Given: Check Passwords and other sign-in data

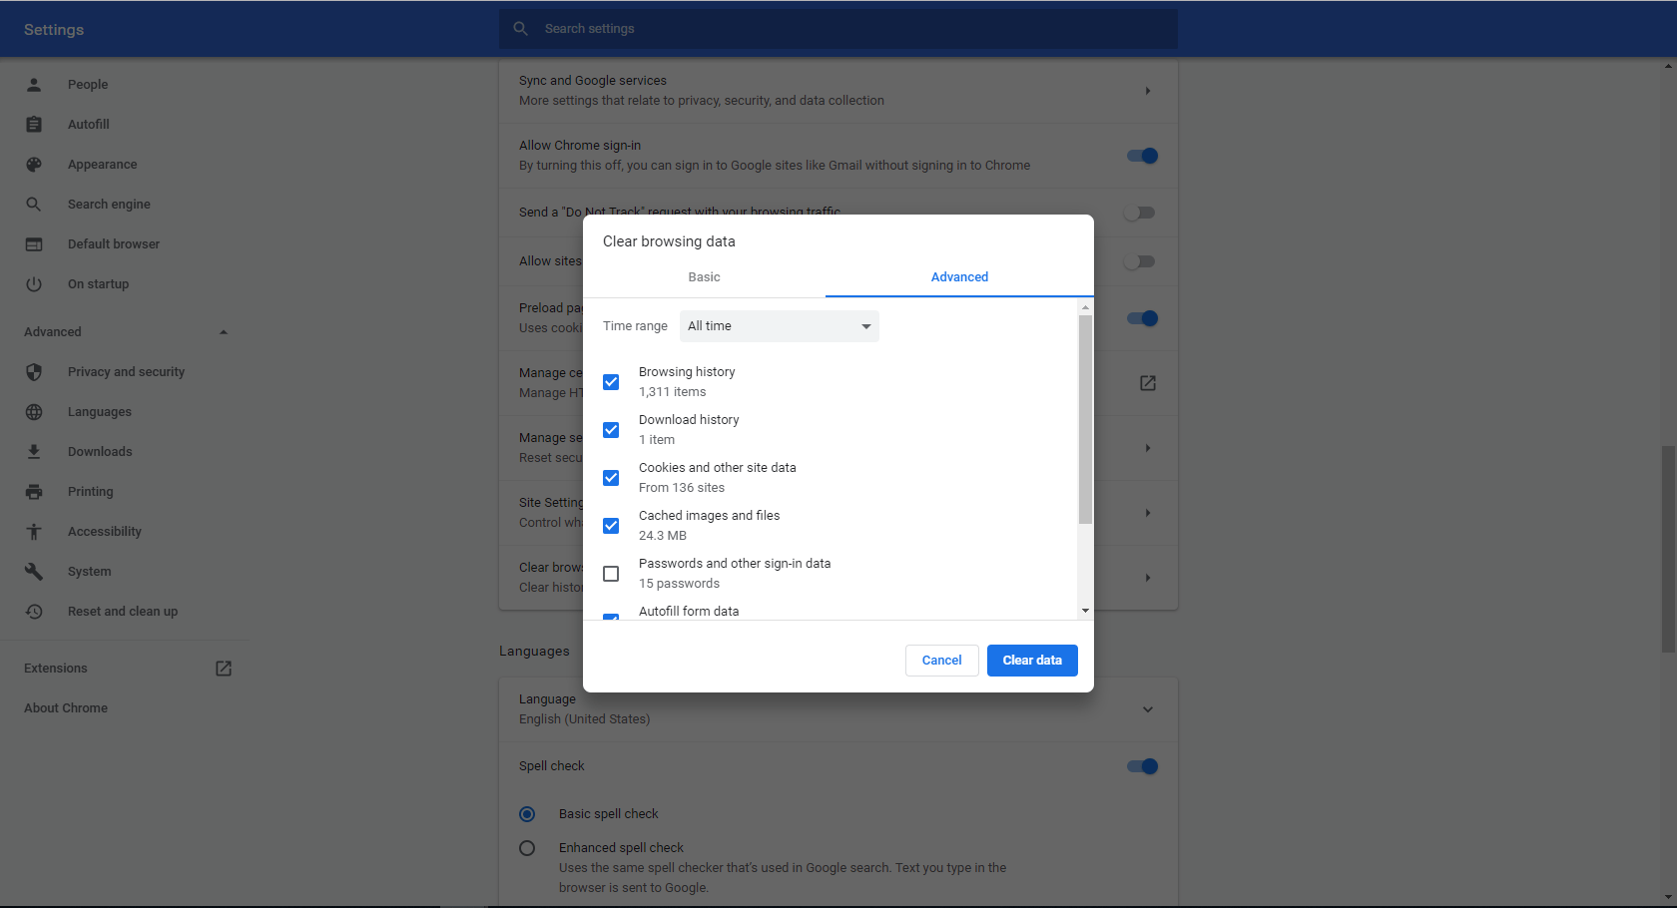Looking at the screenshot, I should coord(610,573).
